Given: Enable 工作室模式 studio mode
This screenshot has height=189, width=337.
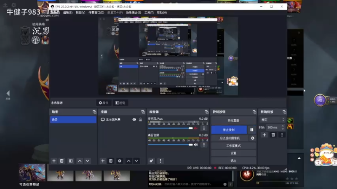Looking at the screenshot, I should [233, 146].
